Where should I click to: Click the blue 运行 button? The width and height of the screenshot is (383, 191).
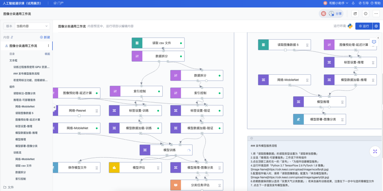pos(364,26)
